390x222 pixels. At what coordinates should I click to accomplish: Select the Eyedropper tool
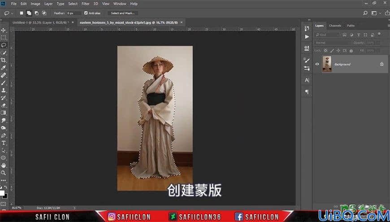(x=4, y=68)
